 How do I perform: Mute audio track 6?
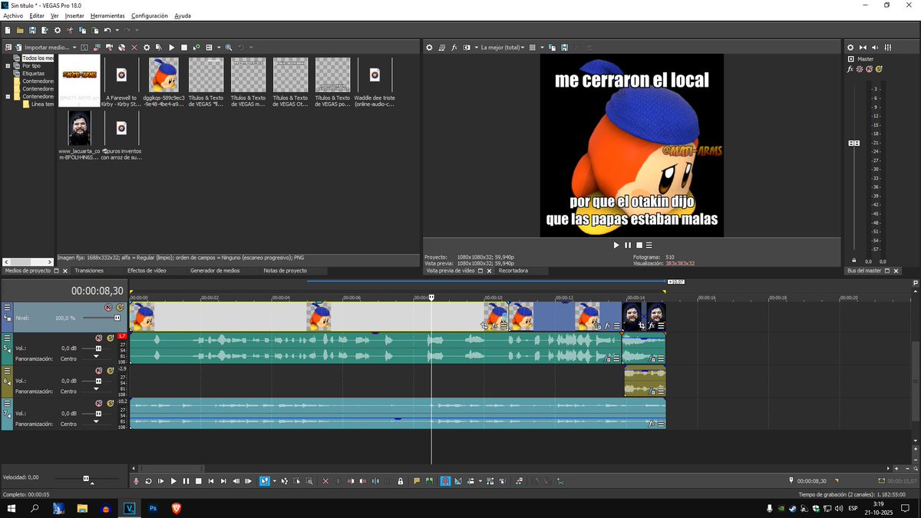pos(98,371)
